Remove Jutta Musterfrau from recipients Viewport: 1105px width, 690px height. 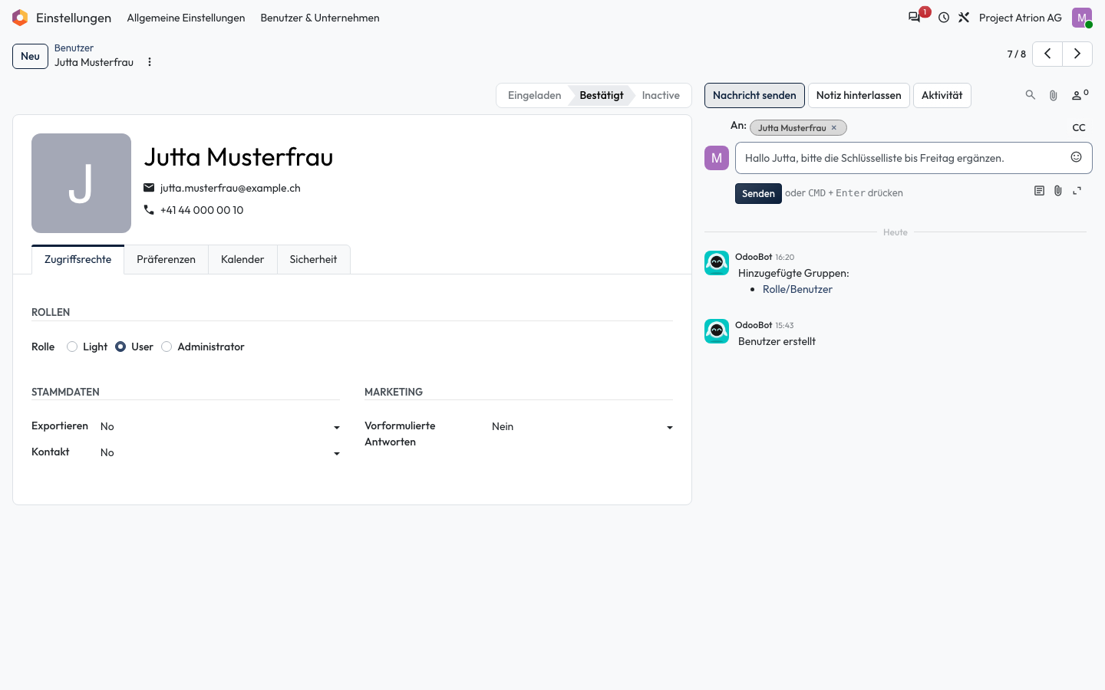834,128
